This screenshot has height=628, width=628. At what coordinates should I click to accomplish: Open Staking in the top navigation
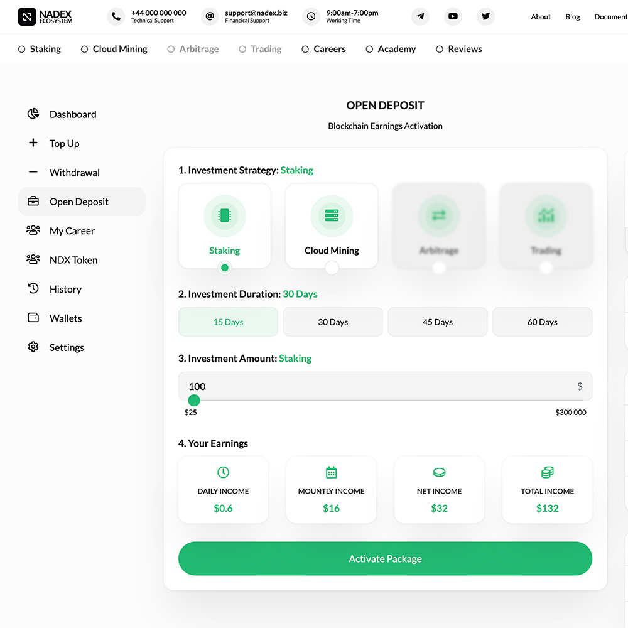(x=40, y=49)
